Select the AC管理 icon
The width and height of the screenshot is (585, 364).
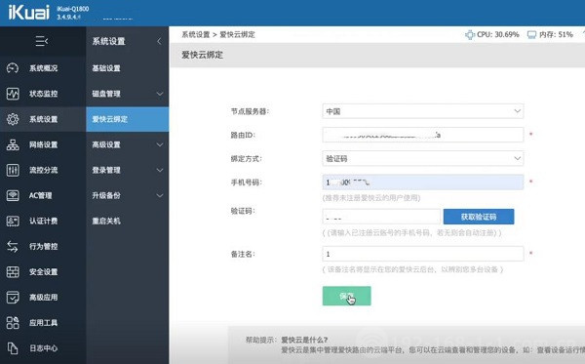coord(13,195)
